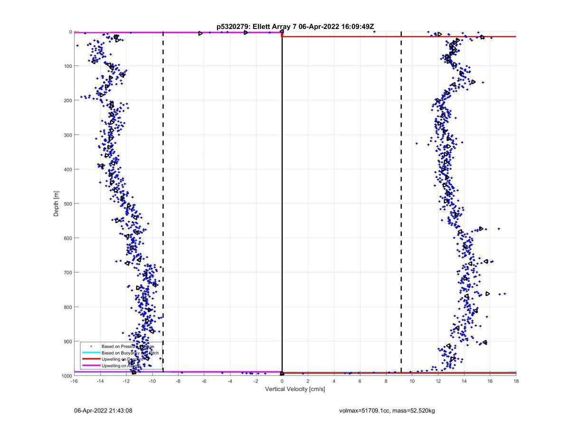The height and width of the screenshot is (422, 570).
Task: Select the 'Vertical Velocity [cm/s]' x-axis label
Action: (295, 389)
